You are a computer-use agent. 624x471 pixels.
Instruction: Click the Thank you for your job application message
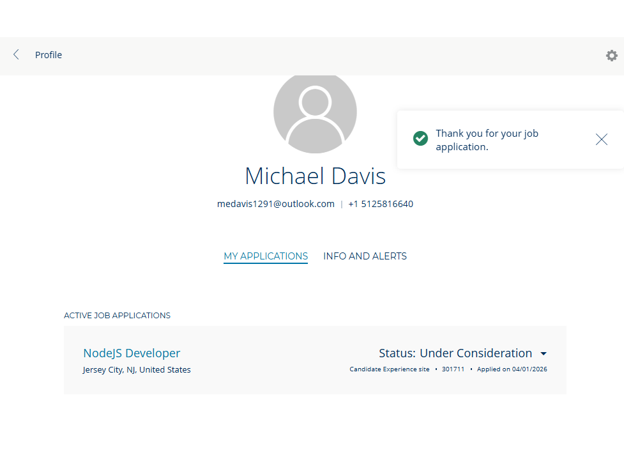coord(487,140)
